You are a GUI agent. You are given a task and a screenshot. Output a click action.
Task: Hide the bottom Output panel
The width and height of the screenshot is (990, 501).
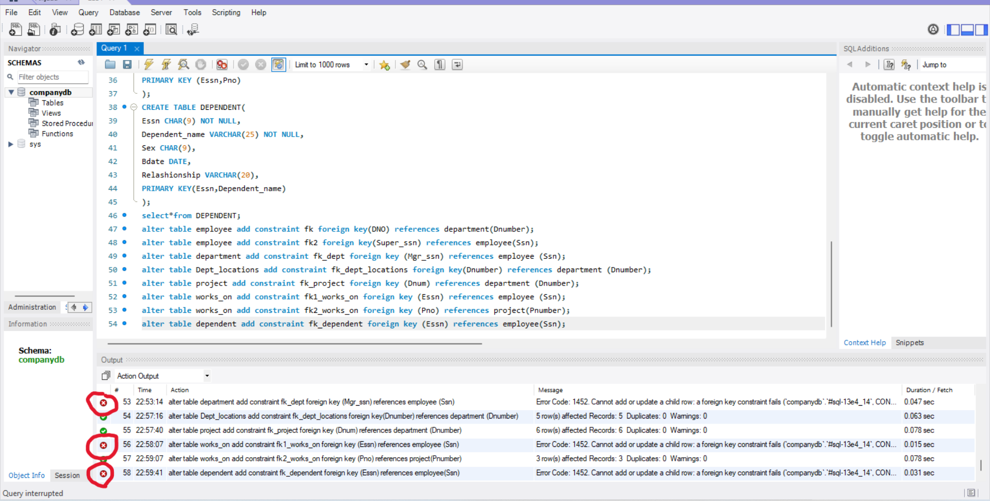(967, 30)
